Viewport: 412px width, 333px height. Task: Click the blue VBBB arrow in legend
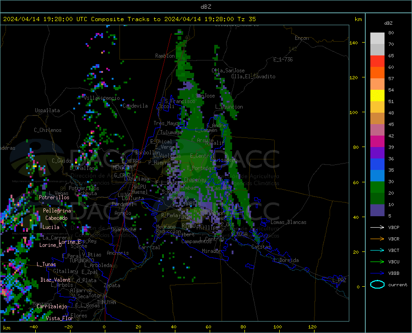(377, 273)
